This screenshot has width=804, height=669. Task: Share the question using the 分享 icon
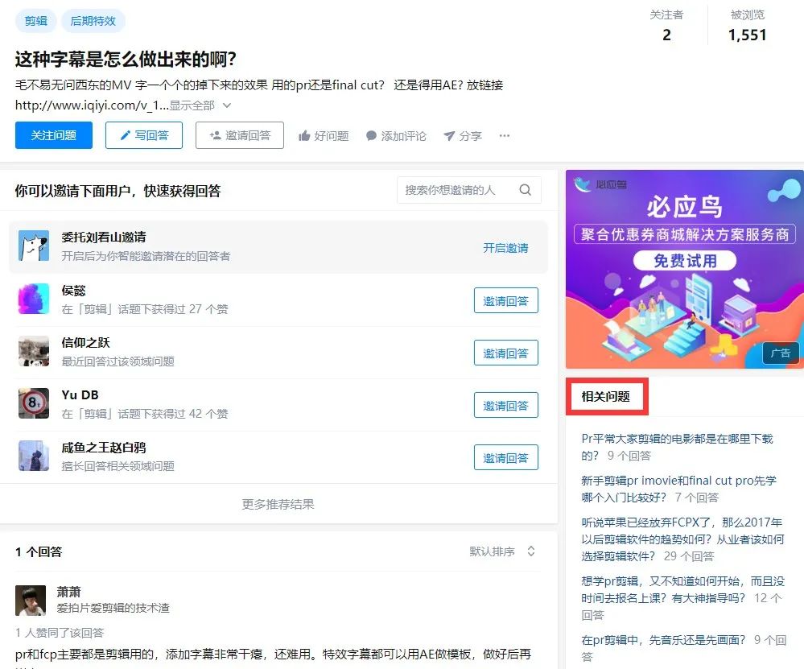449,136
